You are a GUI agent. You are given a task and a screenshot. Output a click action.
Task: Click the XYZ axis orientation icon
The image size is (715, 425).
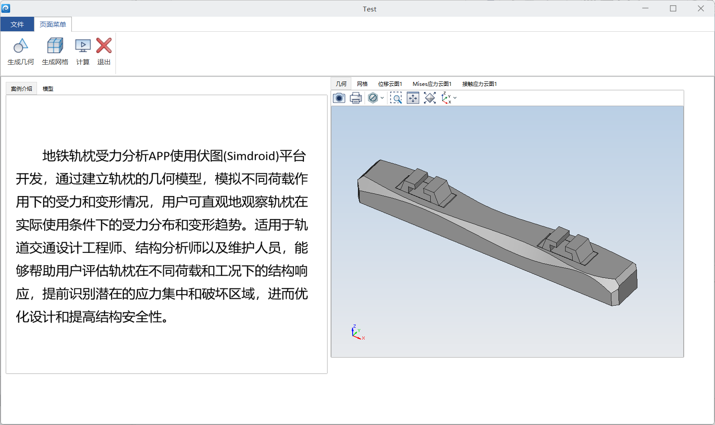point(446,98)
